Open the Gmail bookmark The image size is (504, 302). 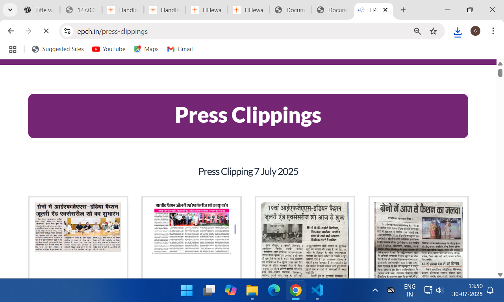coord(180,49)
